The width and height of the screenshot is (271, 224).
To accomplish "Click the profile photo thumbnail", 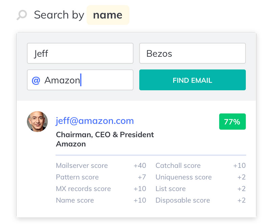I will [x=37, y=121].
